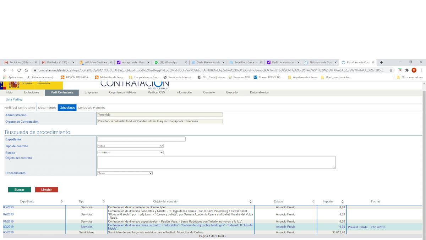The width and height of the screenshot is (426, 240).
Task: Open the Estado dropdown list
Action: tap(130, 153)
